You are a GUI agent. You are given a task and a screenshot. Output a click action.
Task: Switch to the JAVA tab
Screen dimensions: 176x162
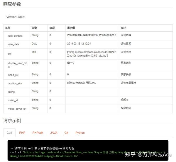(x=54, y=133)
